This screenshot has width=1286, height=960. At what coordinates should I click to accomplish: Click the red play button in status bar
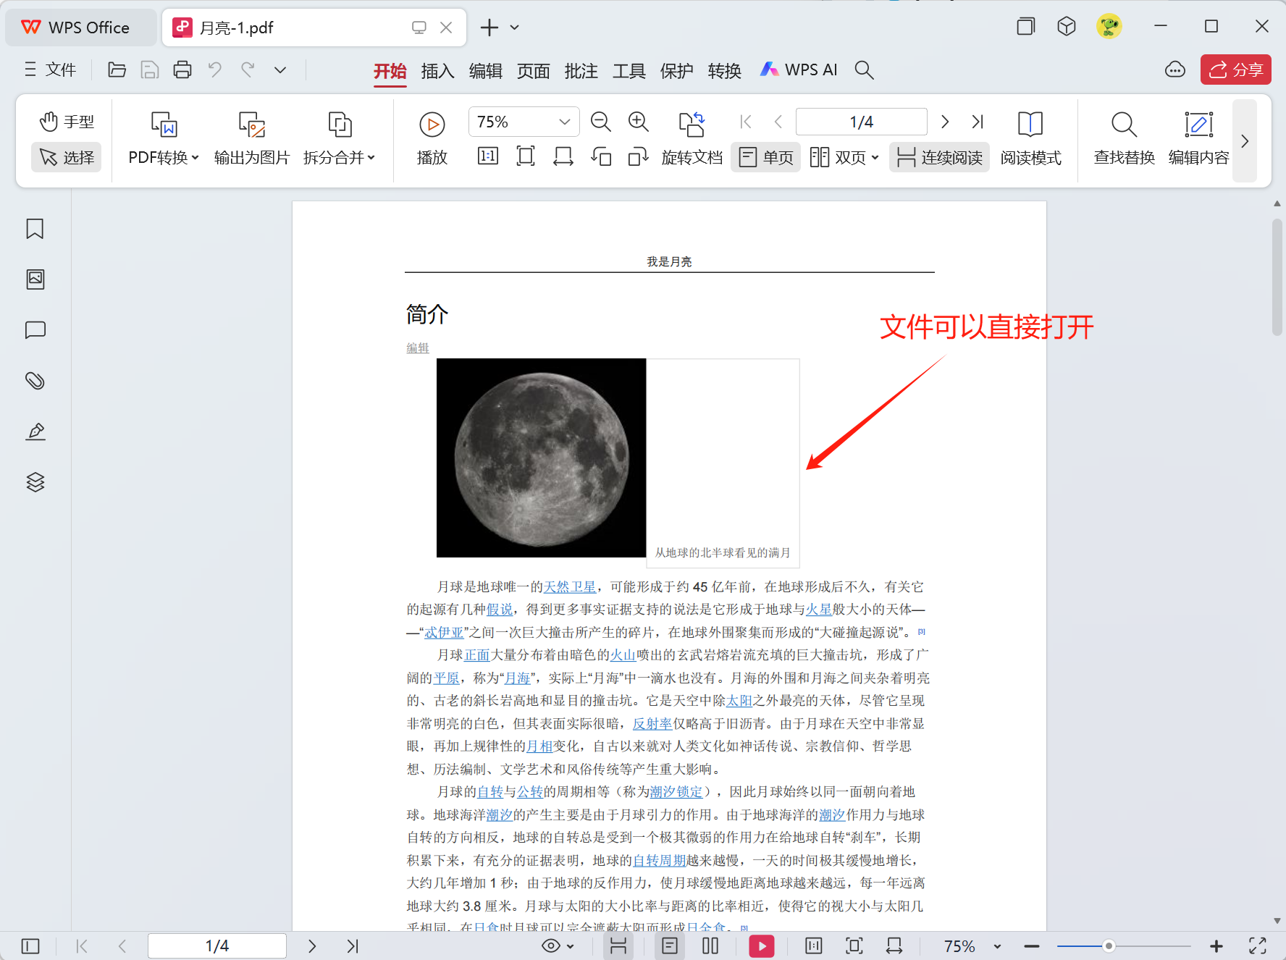[x=761, y=946]
